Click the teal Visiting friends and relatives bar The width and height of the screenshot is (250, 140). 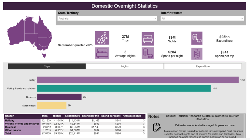124,89
